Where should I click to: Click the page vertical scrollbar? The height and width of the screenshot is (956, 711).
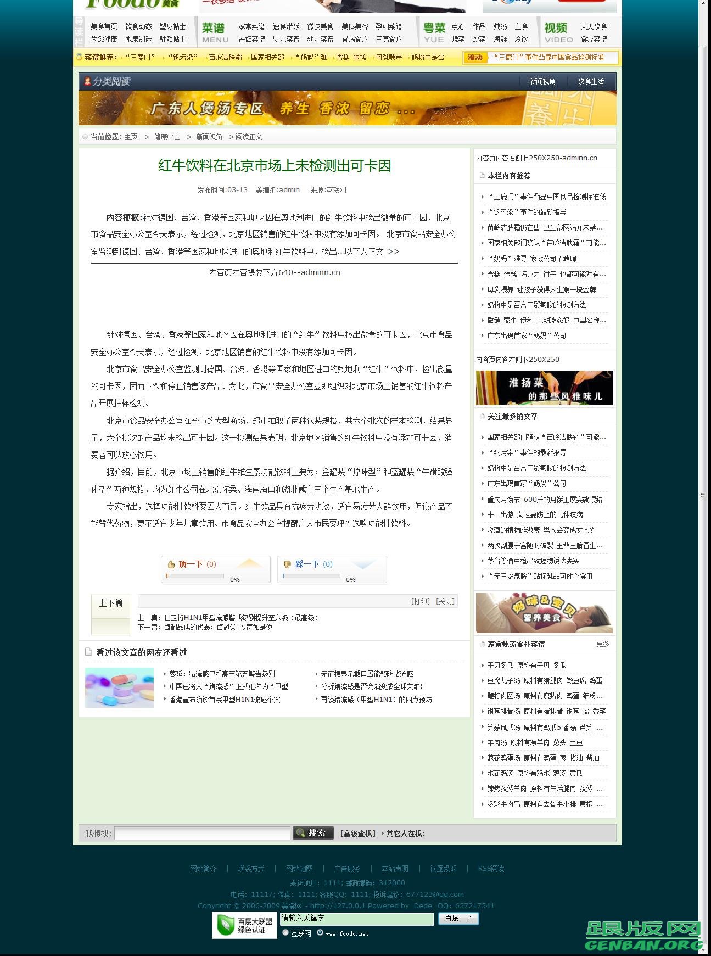703,494
